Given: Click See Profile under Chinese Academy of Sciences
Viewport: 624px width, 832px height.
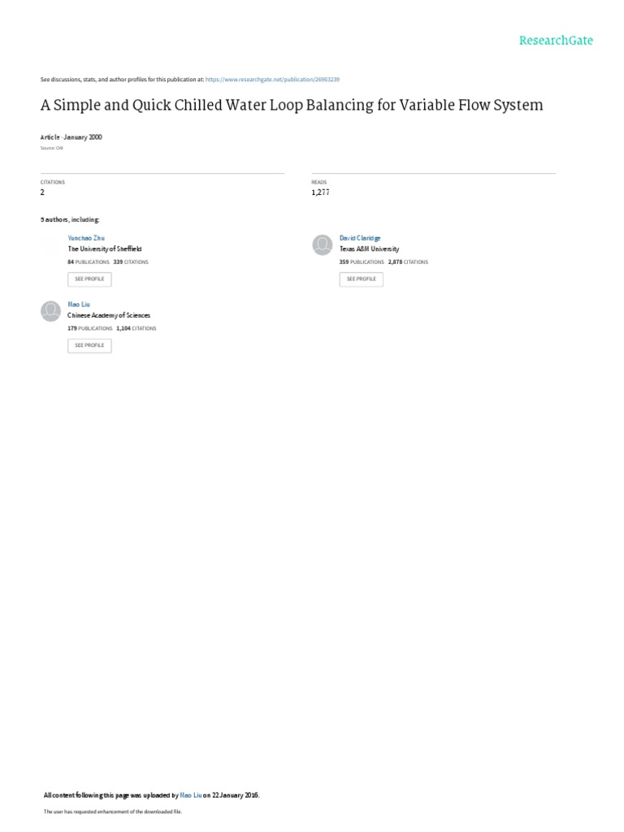Looking at the screenshot, I should click(x=89, y=345).
